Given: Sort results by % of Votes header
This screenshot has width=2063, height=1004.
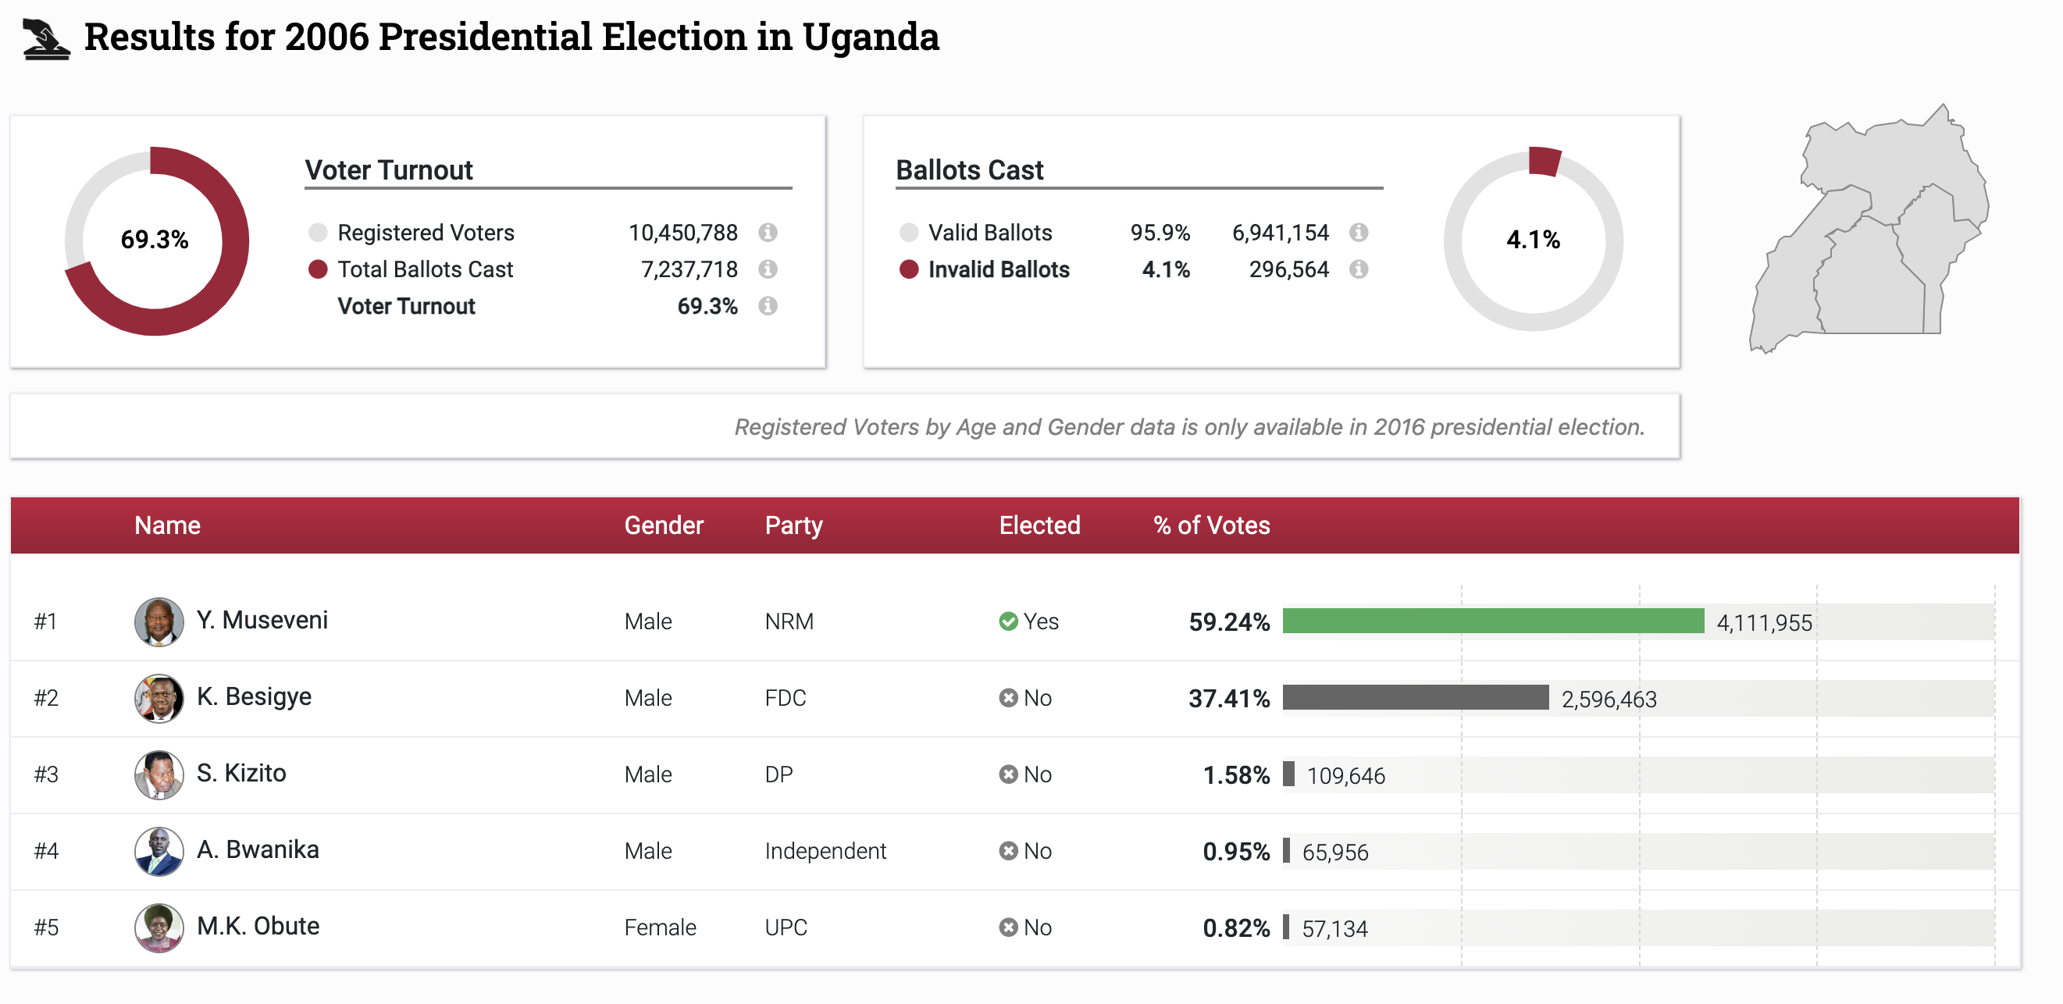Looking at the screenshot, I should (x=1210, y=525).
